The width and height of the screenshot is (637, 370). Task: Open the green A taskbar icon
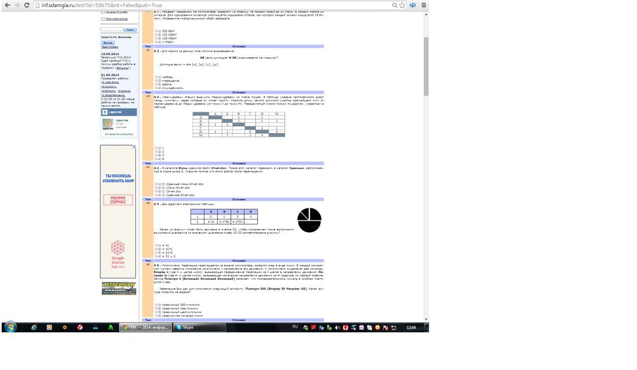coord(110,328)
